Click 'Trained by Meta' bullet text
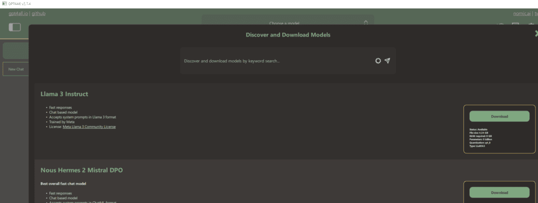The image size is (538, 203). pyautogui.click(x=62, y=122)
